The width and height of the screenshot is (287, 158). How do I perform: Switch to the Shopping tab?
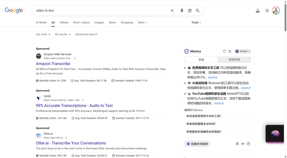pyautogui.click(x=127, y=22)
